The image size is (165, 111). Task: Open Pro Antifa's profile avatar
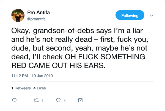click(18, 16)
